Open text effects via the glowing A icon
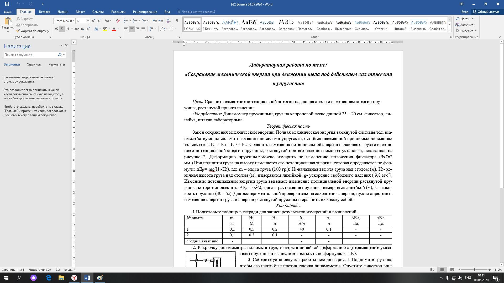This screenshot has height=283, width=504. (x=96, y=29)
